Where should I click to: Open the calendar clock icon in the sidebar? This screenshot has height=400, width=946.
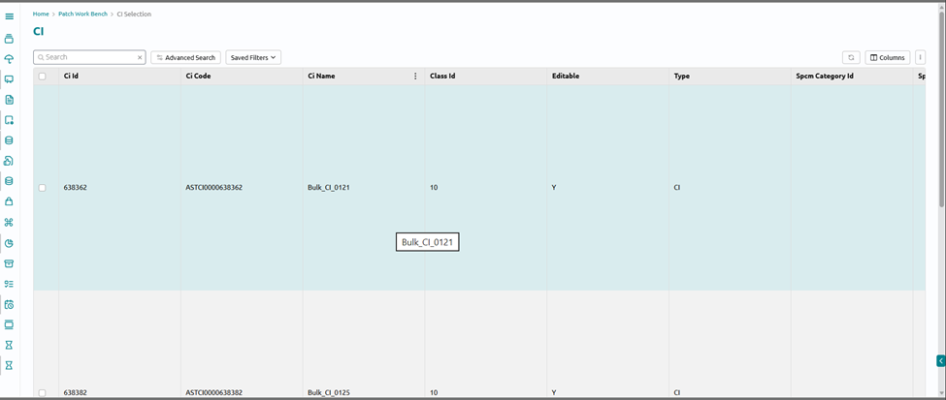point(9,304)
